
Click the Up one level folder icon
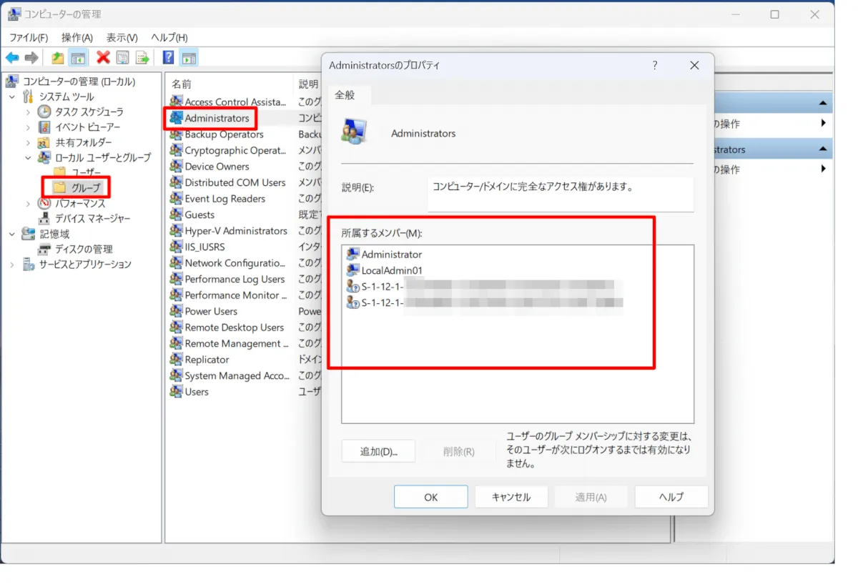pos(58,58)
